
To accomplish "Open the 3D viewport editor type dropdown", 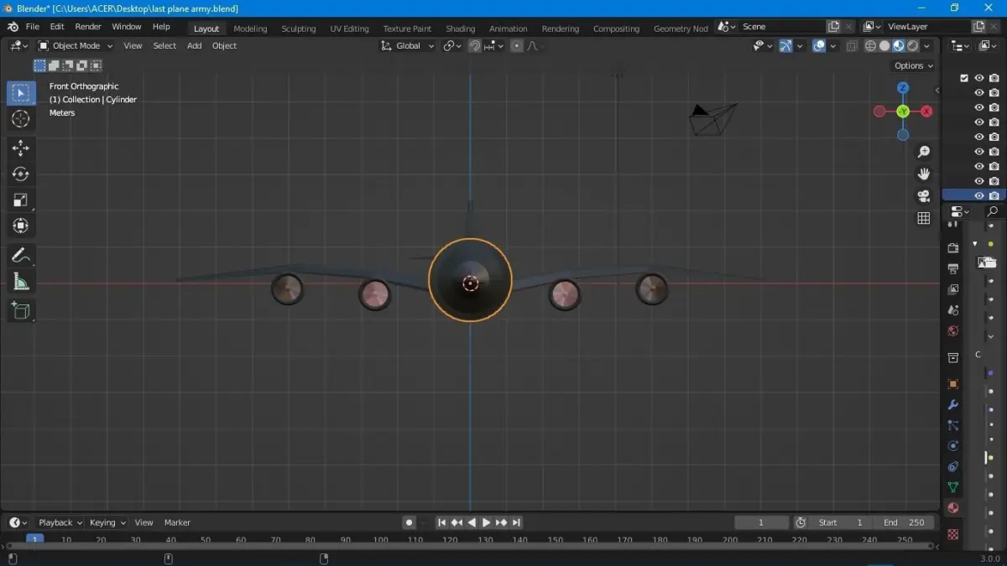I will click(x=19, y=46).
